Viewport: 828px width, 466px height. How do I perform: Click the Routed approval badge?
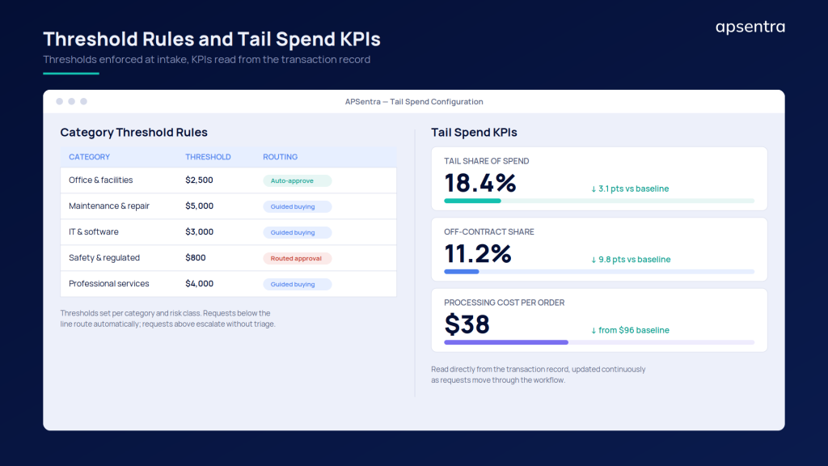tap(298, 258)
